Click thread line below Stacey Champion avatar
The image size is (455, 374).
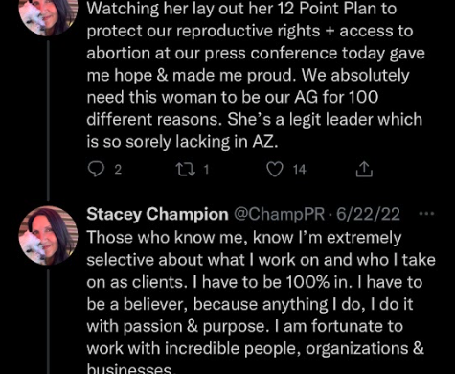tap(48, 321)
